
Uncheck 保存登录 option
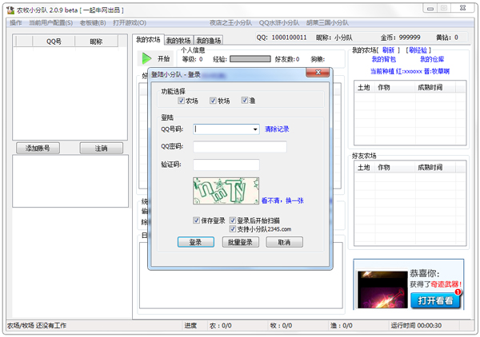tap(196, 220)
